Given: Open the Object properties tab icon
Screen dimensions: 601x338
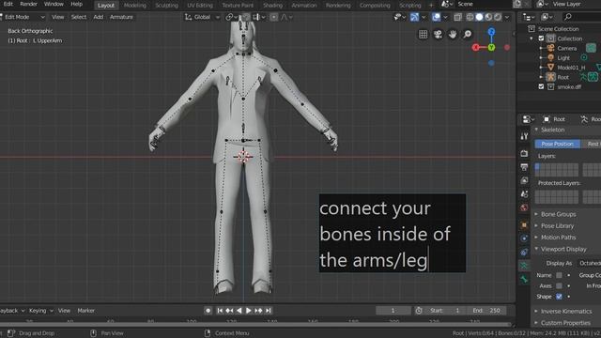Looking at the screenshot, I should 524,225.
